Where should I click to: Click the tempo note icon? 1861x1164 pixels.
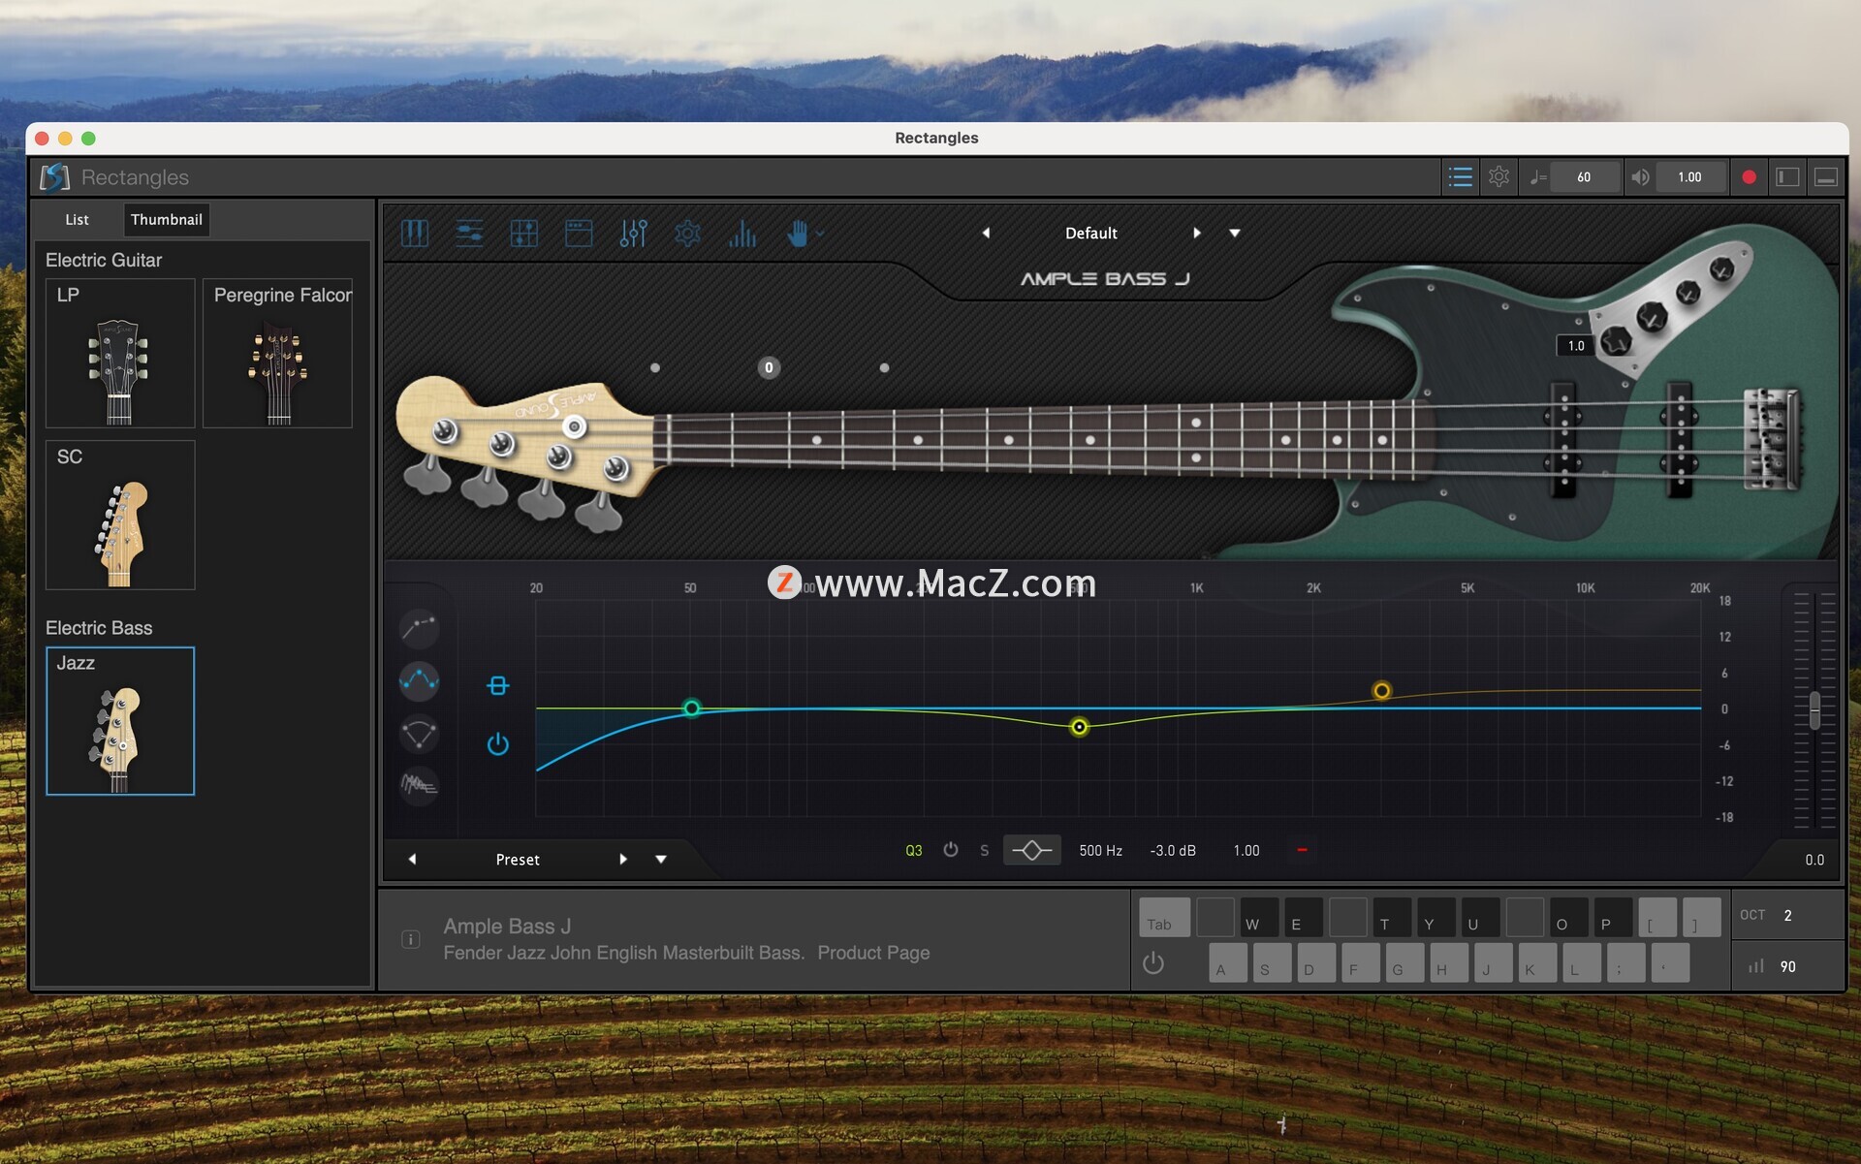[x=1538, y=177]
